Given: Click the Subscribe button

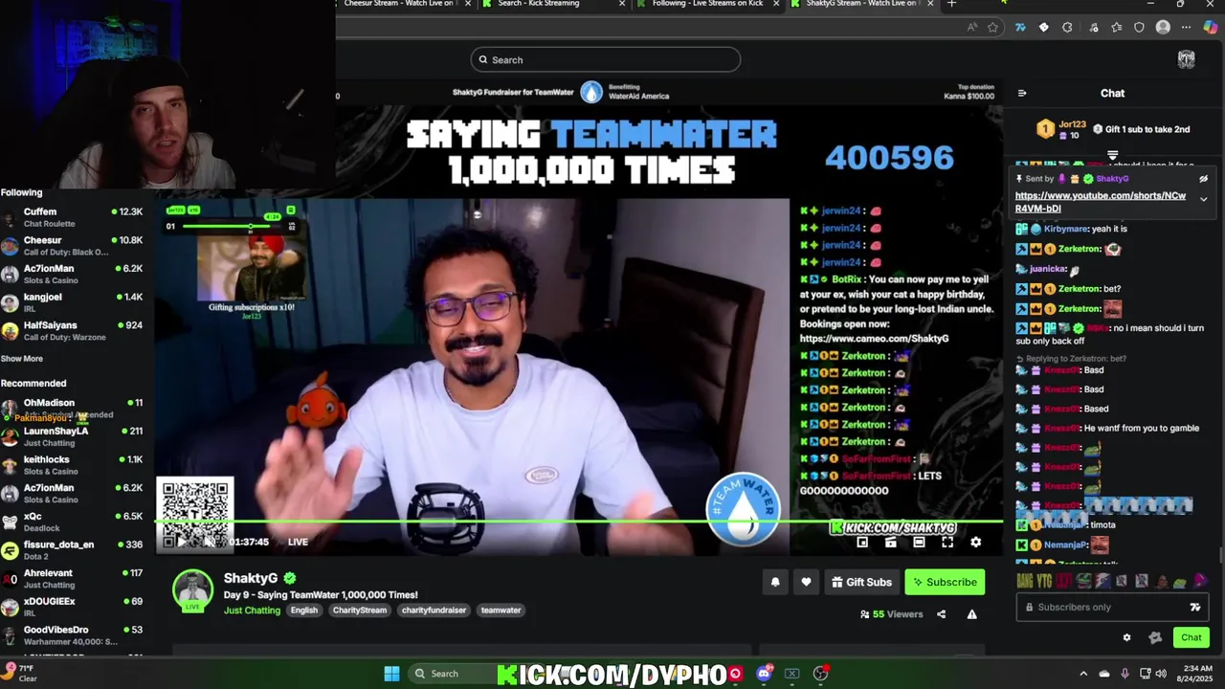Looking at the screenshot, I should pyautogui.click(x=945, y=582).
